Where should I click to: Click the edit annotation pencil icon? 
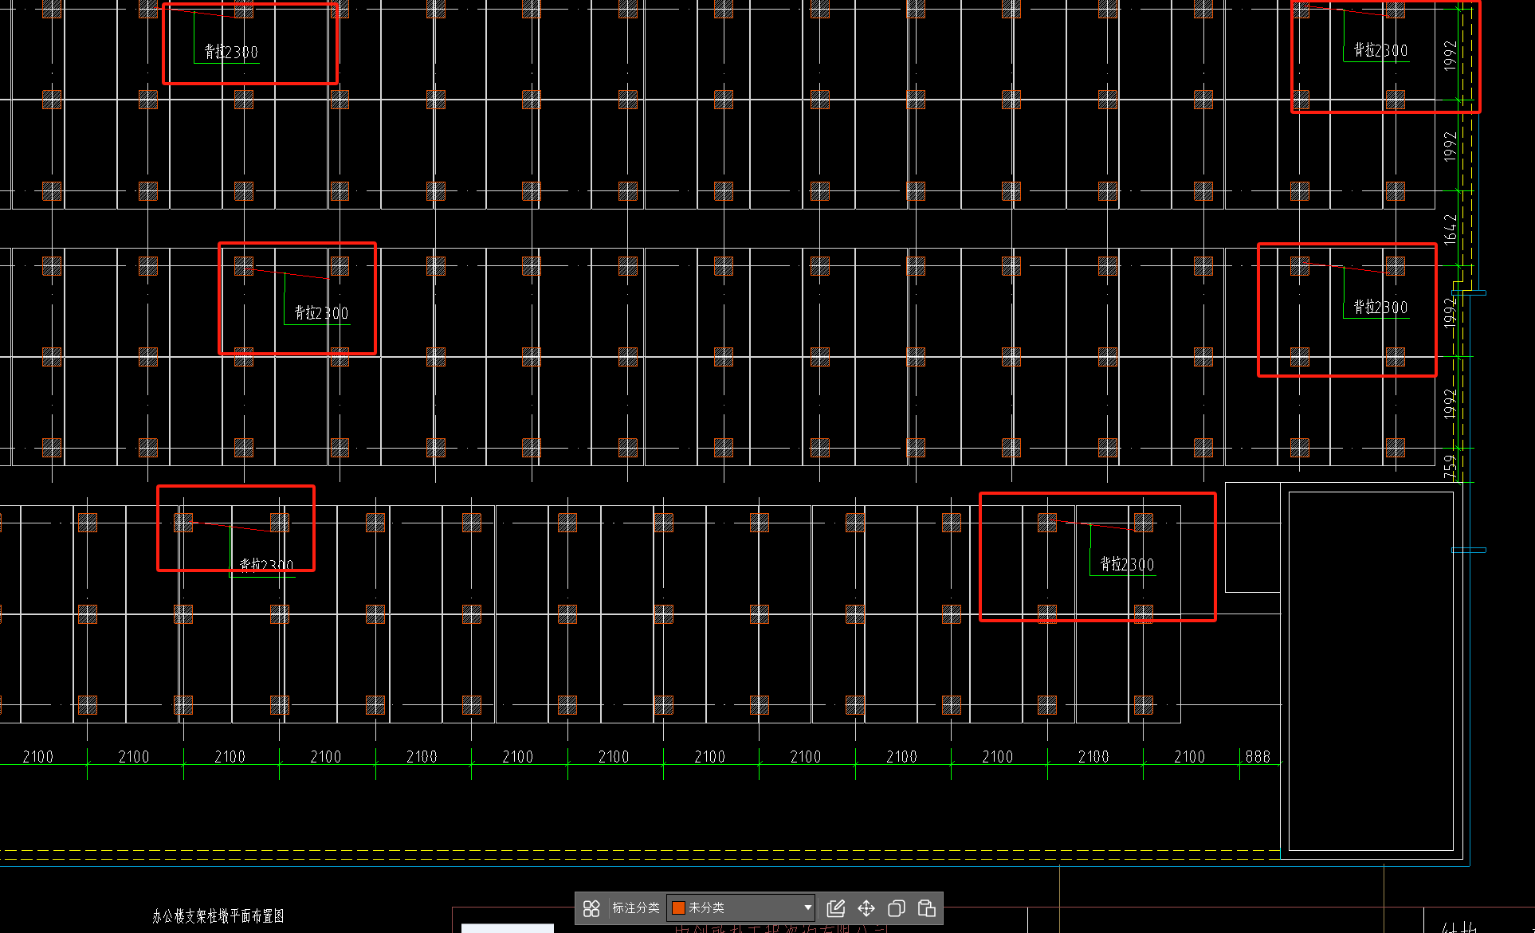(x=836, y=908)
